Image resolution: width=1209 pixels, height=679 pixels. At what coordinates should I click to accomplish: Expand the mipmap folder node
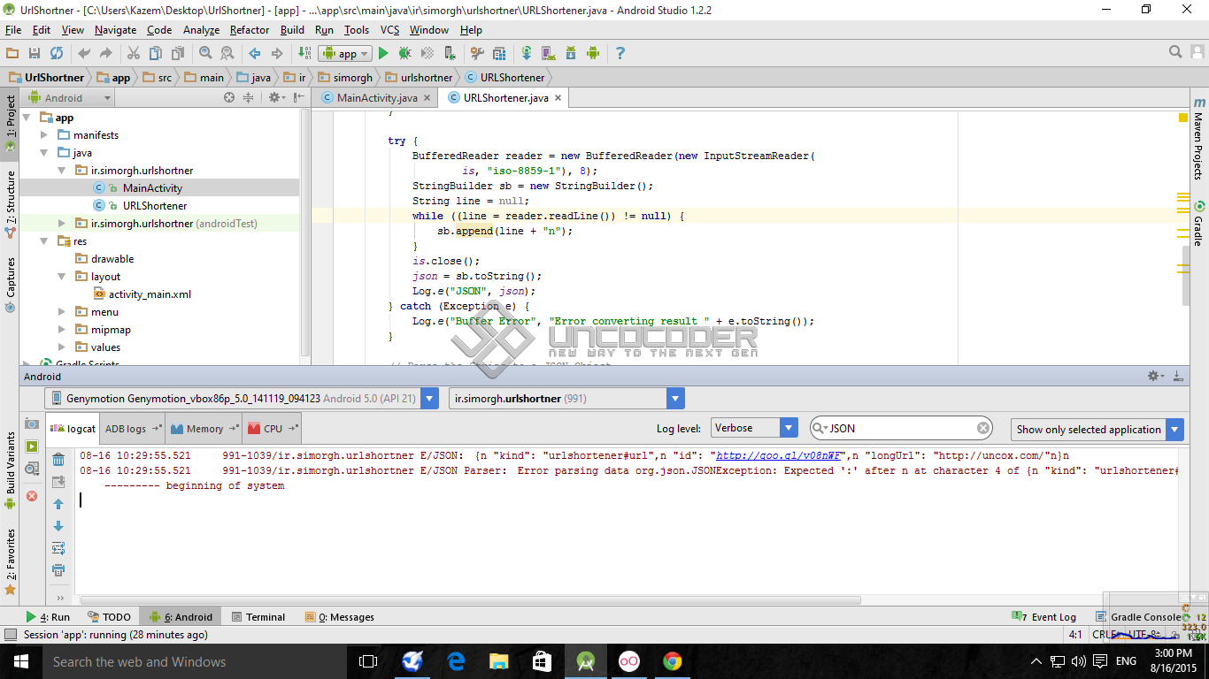click(61, 330)
